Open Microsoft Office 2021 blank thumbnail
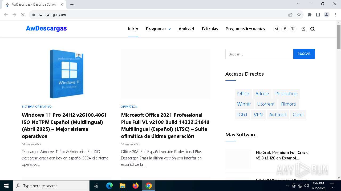Viewport: 341px width, 191px height. (x=166, y=74)
